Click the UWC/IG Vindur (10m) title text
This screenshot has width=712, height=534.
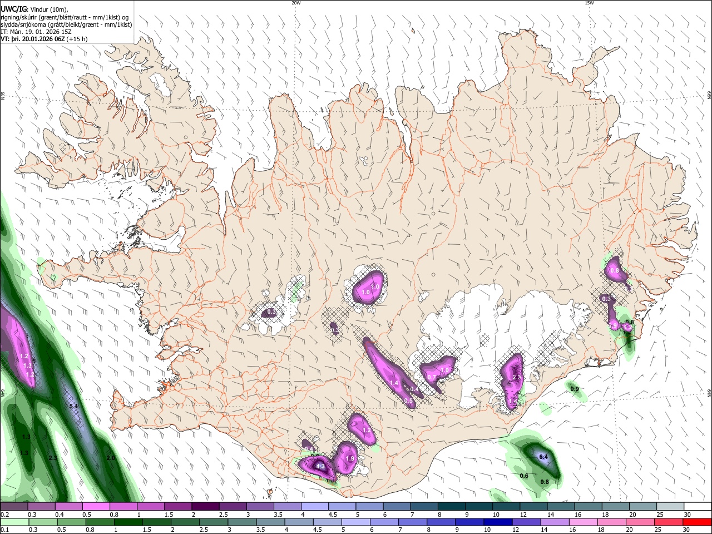point(34,8)
